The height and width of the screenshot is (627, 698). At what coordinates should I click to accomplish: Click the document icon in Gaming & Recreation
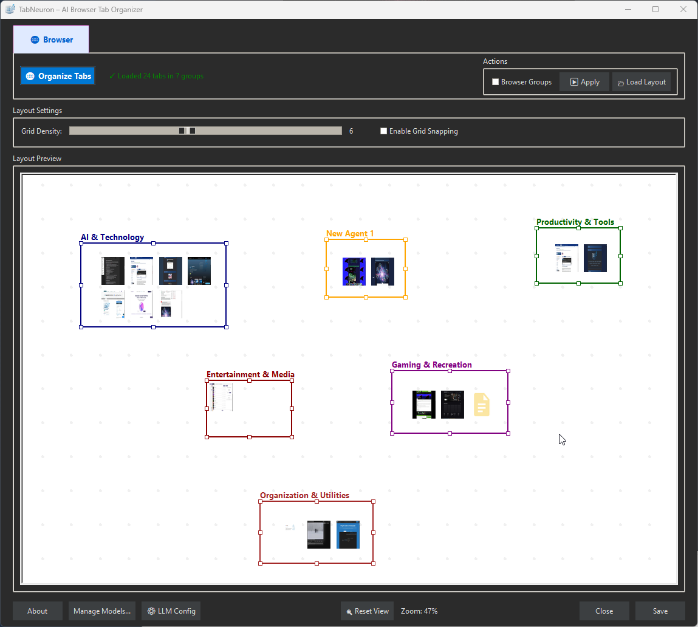click(x=481, y=404)
